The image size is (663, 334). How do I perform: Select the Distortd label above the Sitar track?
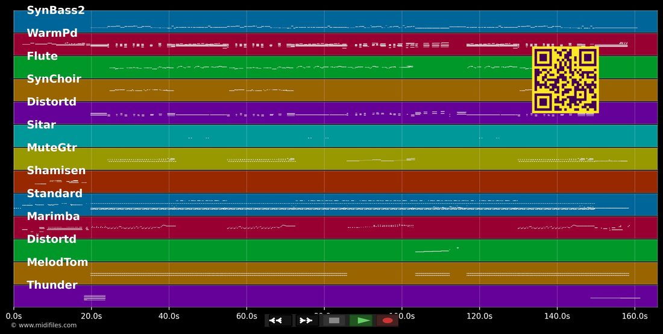[52, 102]
